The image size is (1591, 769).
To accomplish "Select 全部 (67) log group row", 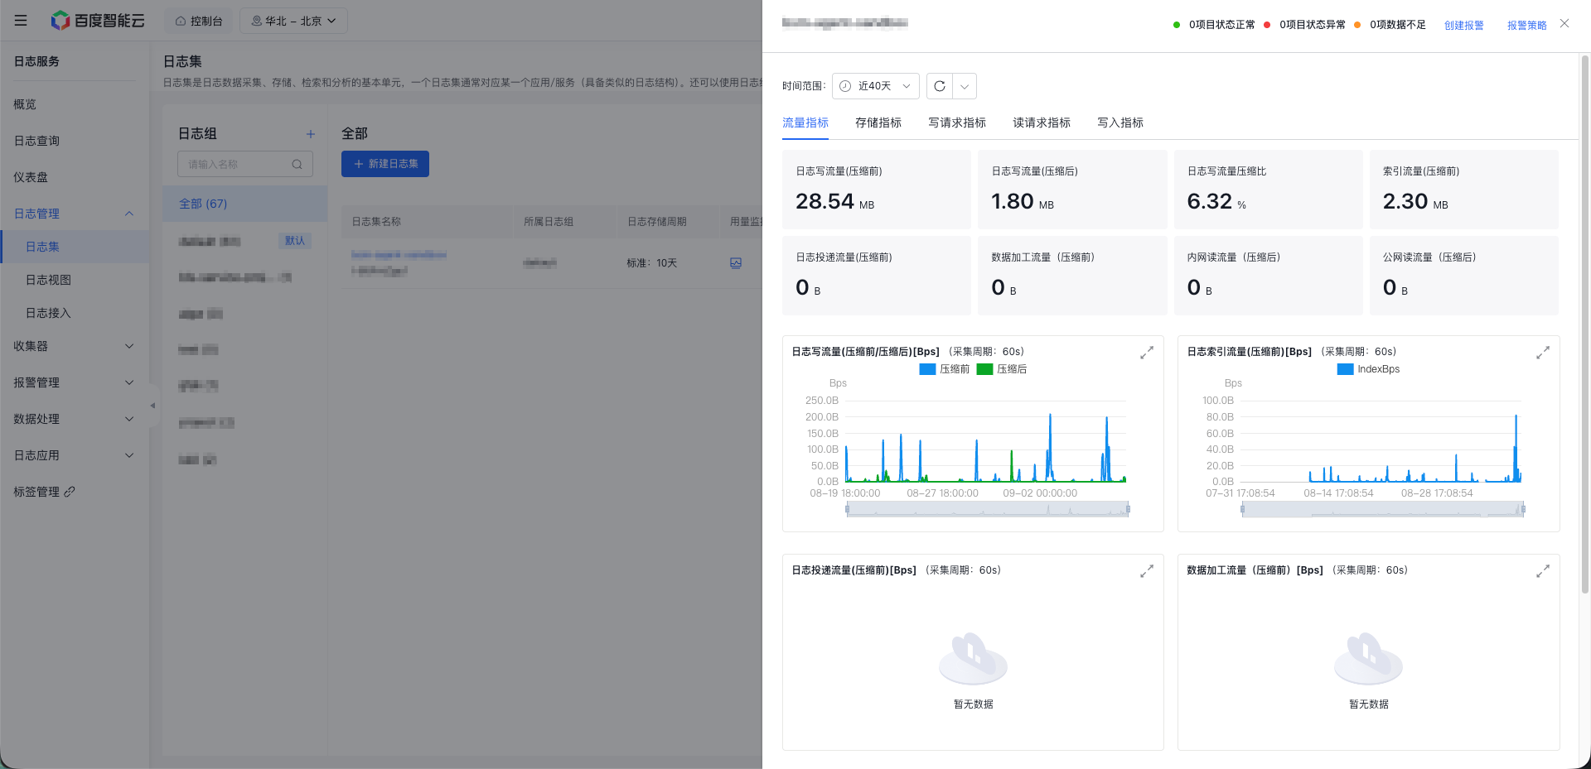I will [x=245, y=204].
